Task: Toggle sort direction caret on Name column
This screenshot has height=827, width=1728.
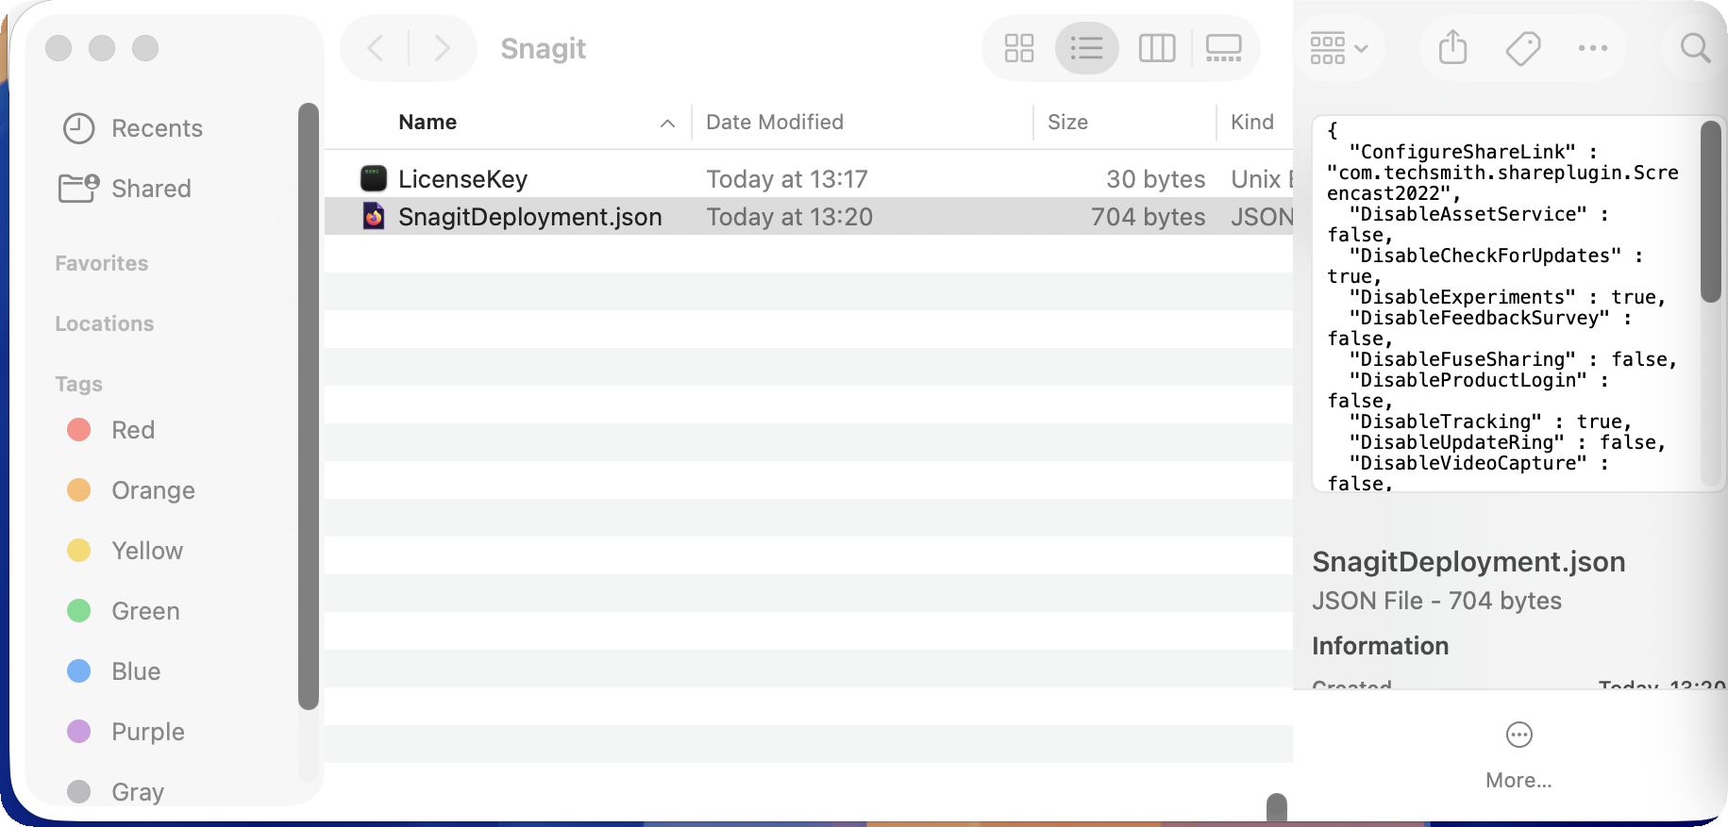Action: (668, 124)
